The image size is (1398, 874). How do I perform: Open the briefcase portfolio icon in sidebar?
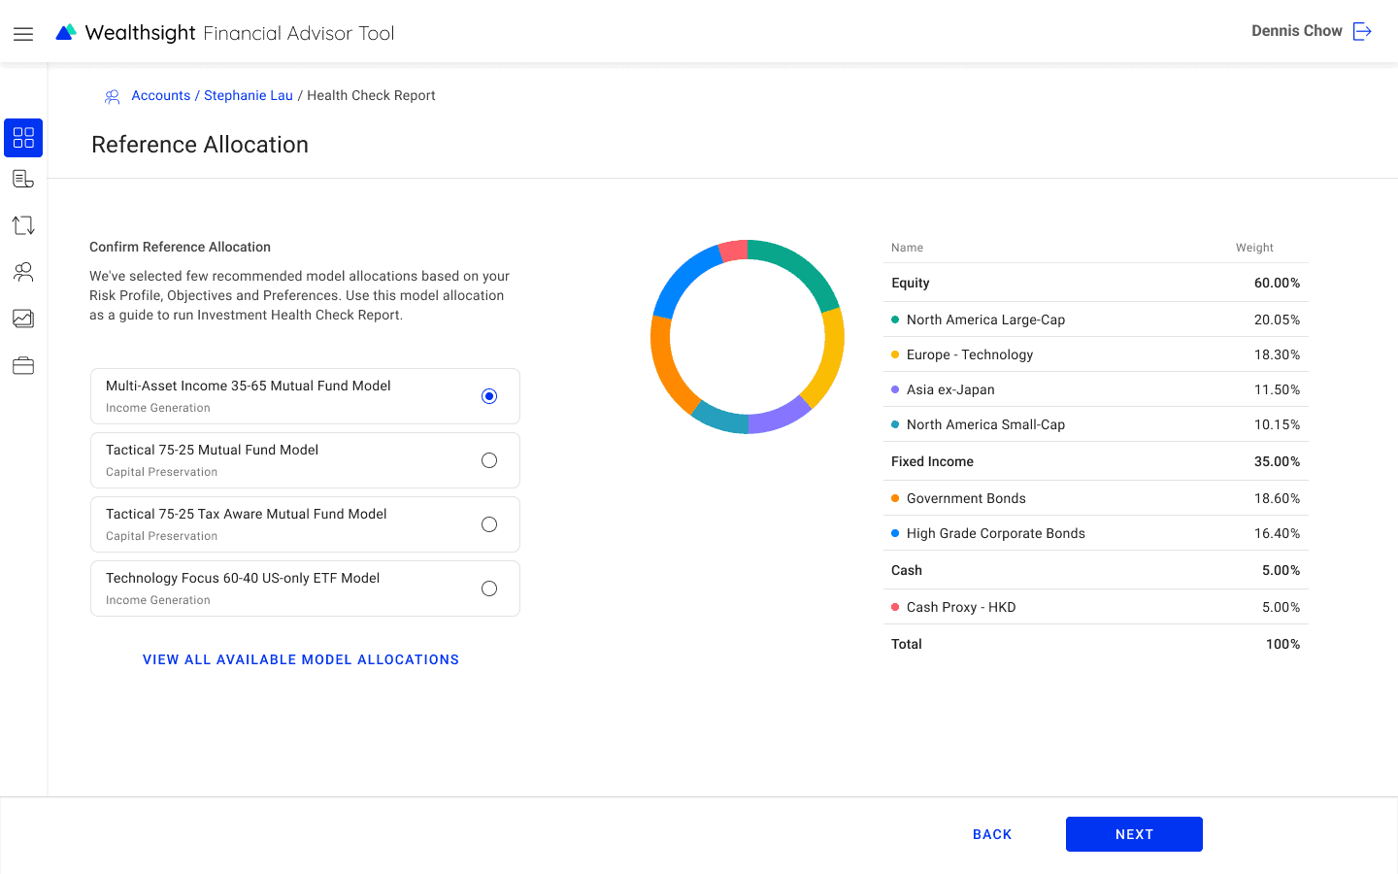point(23,365)
